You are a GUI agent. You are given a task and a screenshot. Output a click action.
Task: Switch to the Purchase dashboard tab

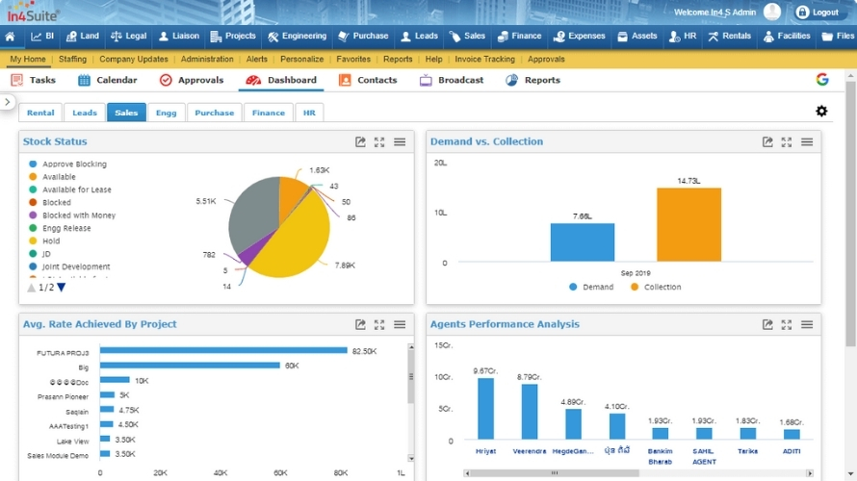214,113
